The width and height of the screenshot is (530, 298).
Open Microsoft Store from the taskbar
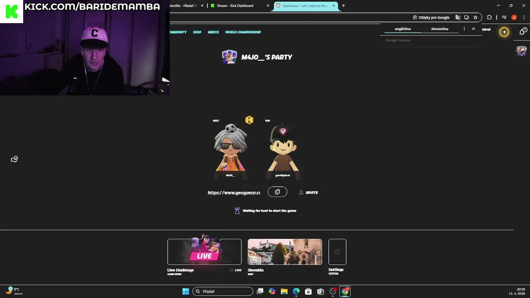[308, 291]
